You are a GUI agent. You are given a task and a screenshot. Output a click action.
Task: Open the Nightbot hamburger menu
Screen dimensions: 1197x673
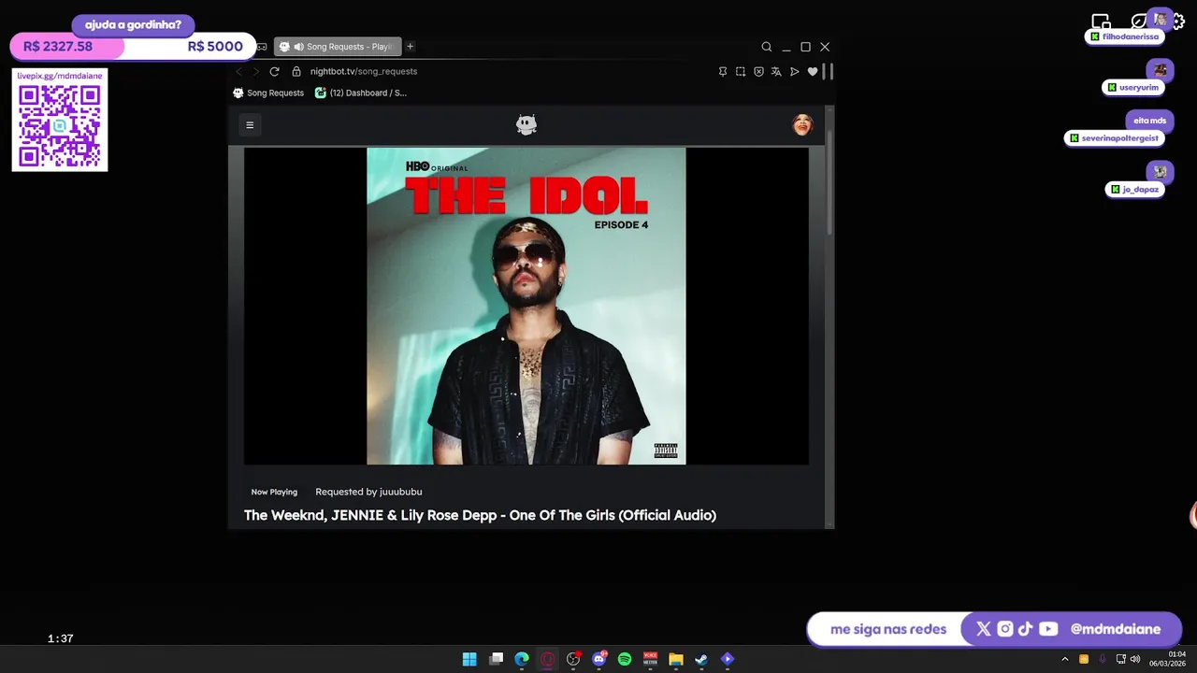coord(250,124)
